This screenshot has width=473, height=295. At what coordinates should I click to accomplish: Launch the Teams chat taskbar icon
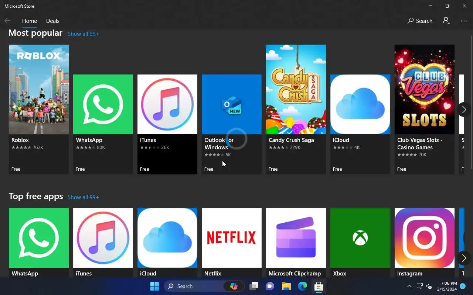click(x=270, y=286)
